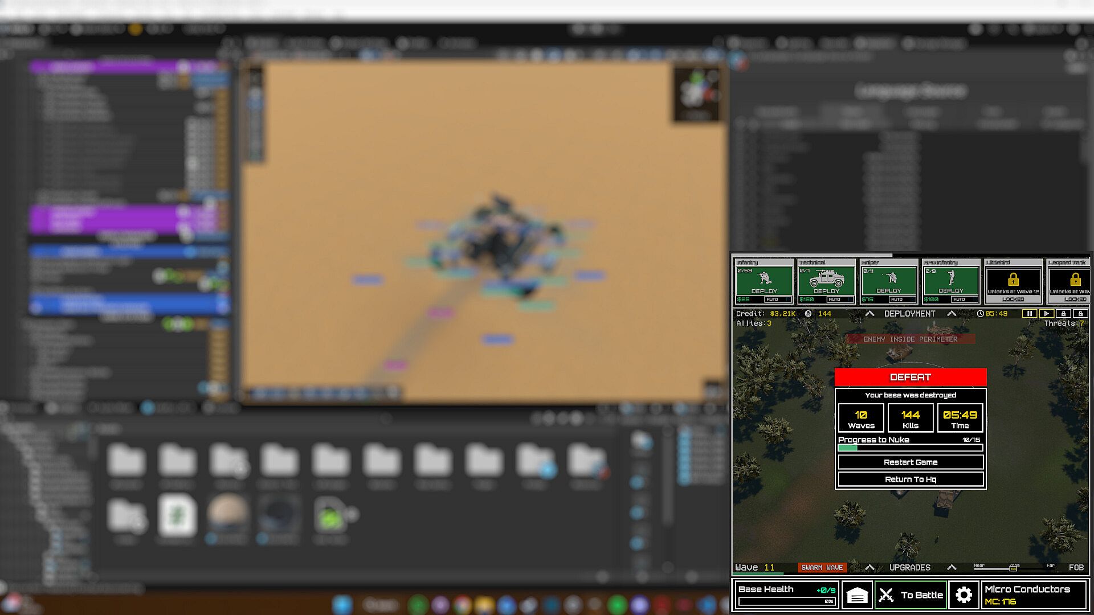Open game settings gear icon
This screenshot has height=615, width=1094.
click(964, 596)
